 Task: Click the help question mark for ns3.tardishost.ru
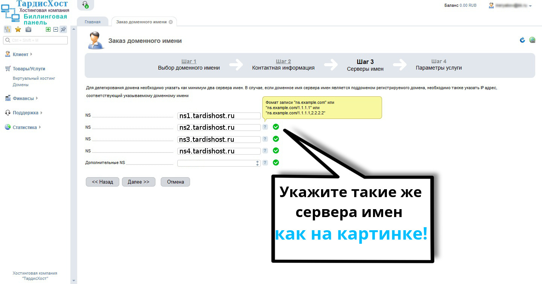coord(265,139)
